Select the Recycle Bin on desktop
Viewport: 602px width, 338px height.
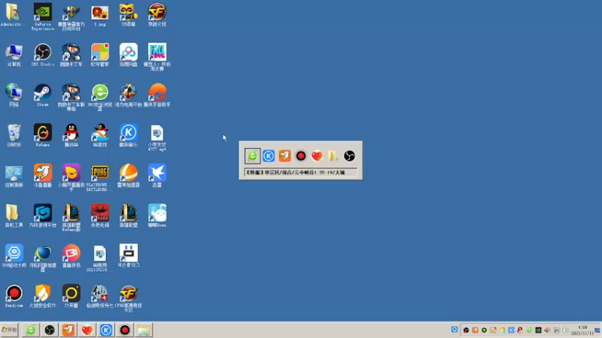click(x=14, y=134)
